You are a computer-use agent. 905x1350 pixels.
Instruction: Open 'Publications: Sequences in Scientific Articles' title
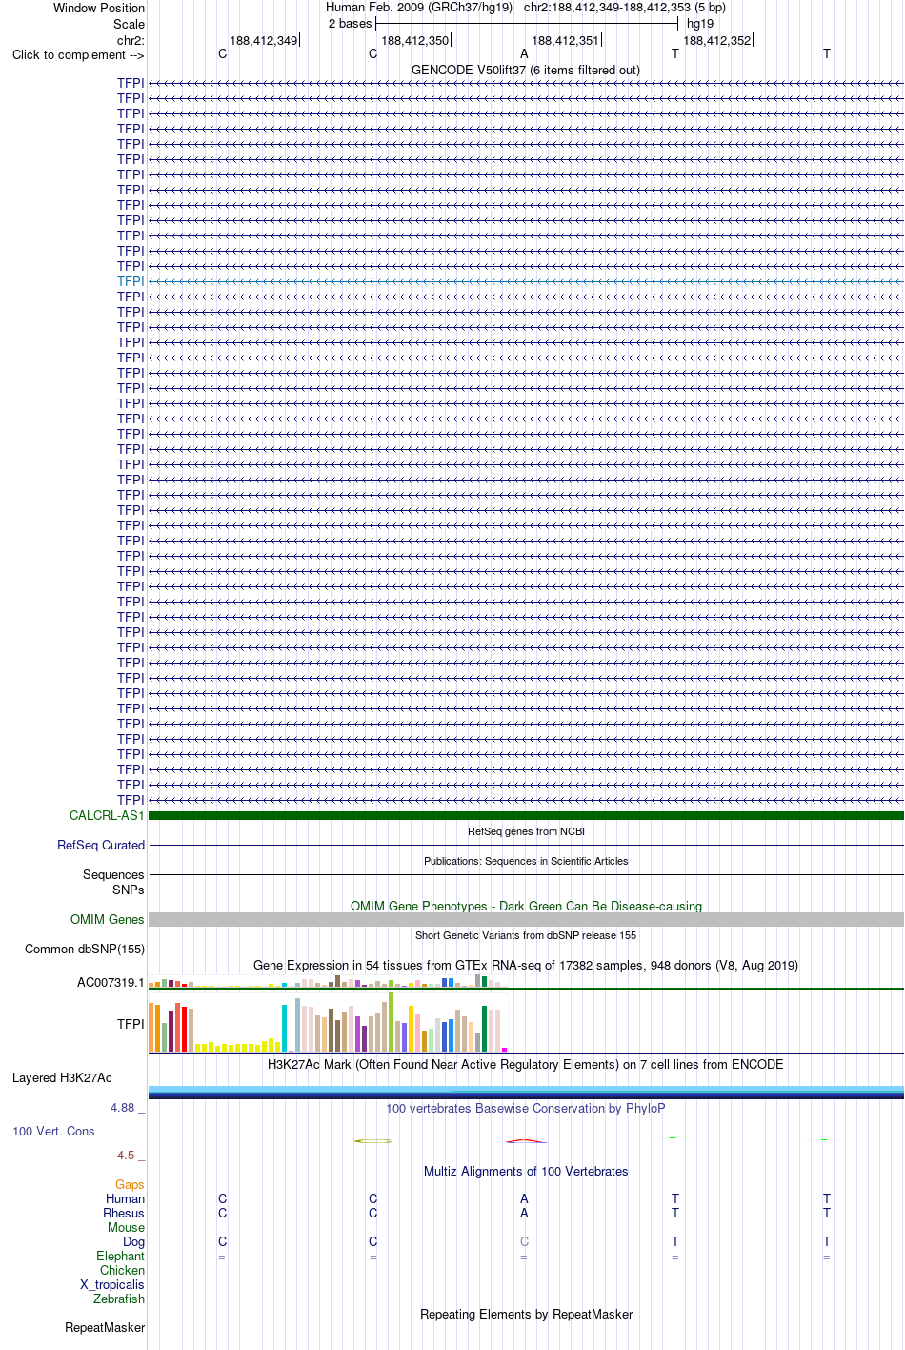click(526, 861)
